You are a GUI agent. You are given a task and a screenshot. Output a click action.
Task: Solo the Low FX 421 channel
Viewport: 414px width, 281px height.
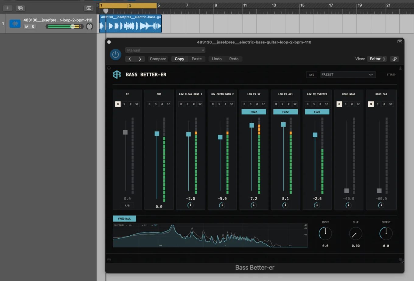(x=282, y=104)
